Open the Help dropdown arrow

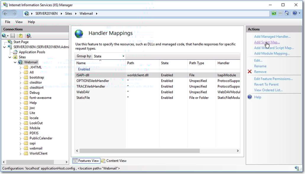coord(299,13)
